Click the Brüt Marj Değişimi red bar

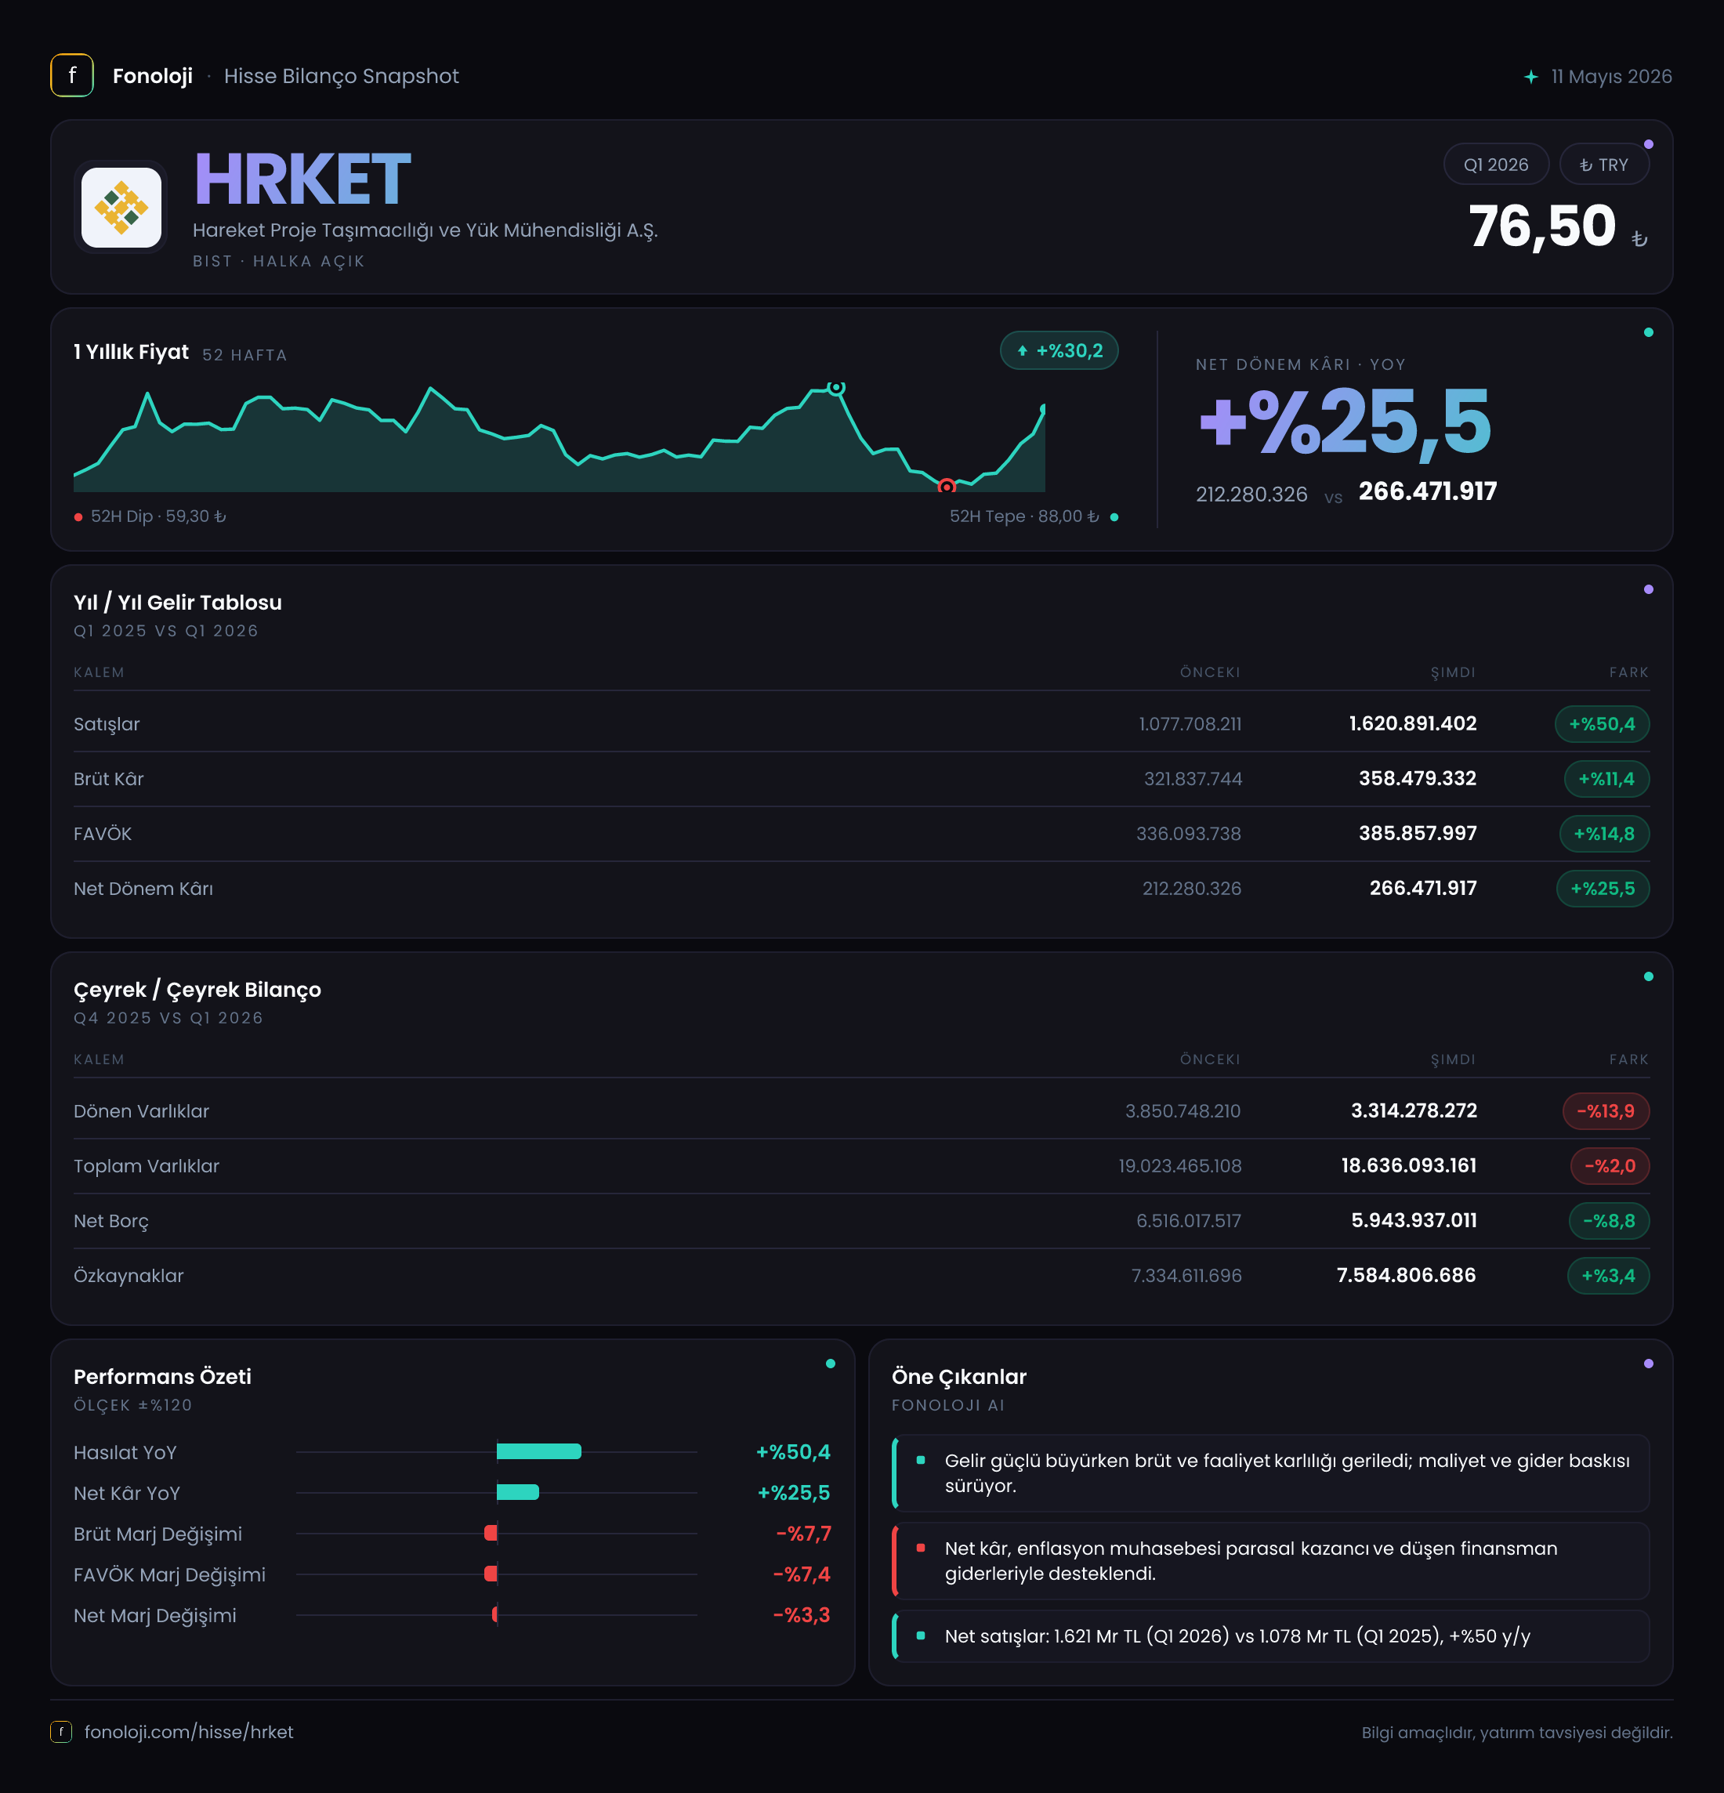point(491,1533)
